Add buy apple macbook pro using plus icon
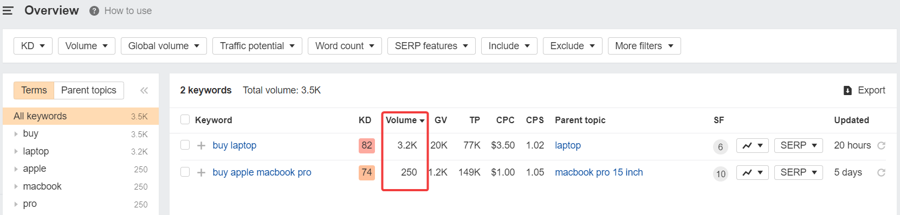Screen dimensions: 900x215 coord(201,172)
